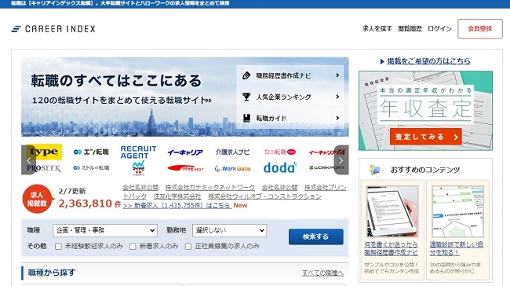Viewport: 510px width, 286px height.
Task: Expand 人気企業ランキング chevron arrow
Action: 337,97
